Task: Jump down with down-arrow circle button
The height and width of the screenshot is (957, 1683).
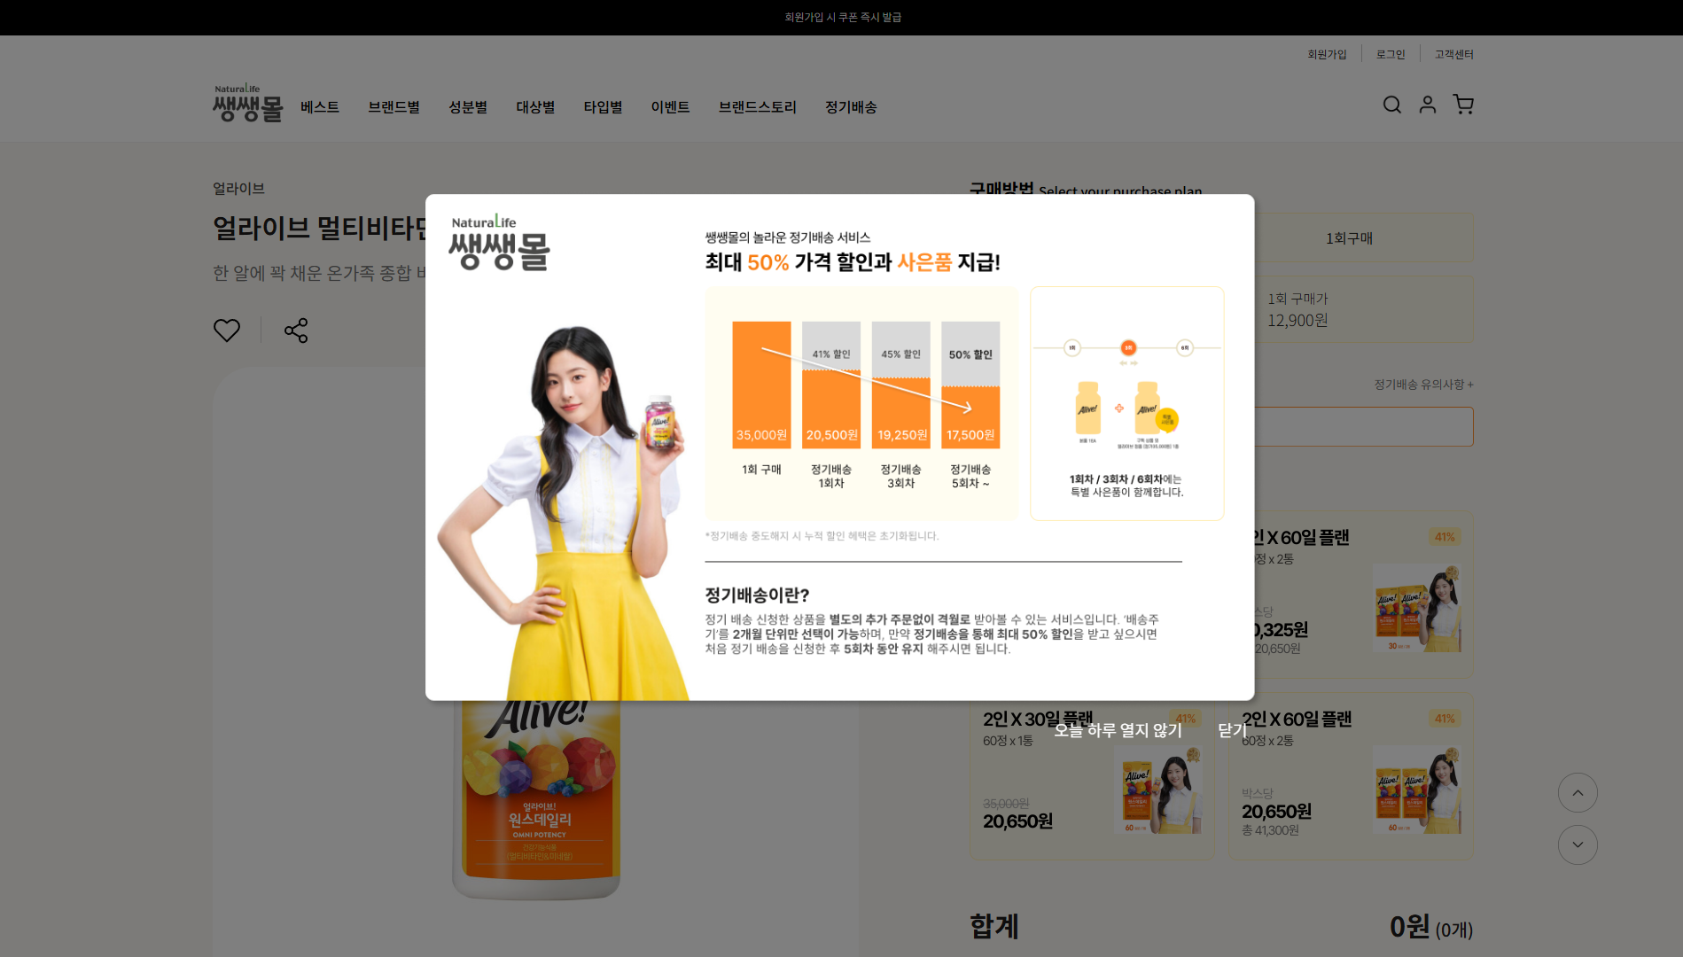Action: pos(1578,844)
